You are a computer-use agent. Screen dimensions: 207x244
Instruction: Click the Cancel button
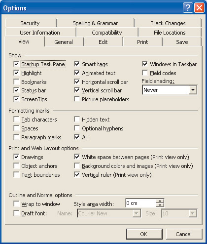click(x=184, y=234)
